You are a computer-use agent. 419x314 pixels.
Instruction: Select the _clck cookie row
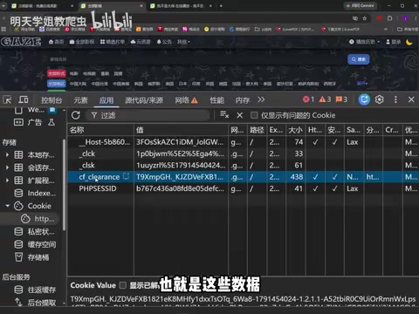coord(244,154)
